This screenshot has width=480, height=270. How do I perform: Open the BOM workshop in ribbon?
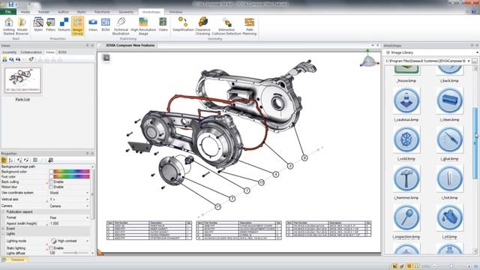point(105,25)
